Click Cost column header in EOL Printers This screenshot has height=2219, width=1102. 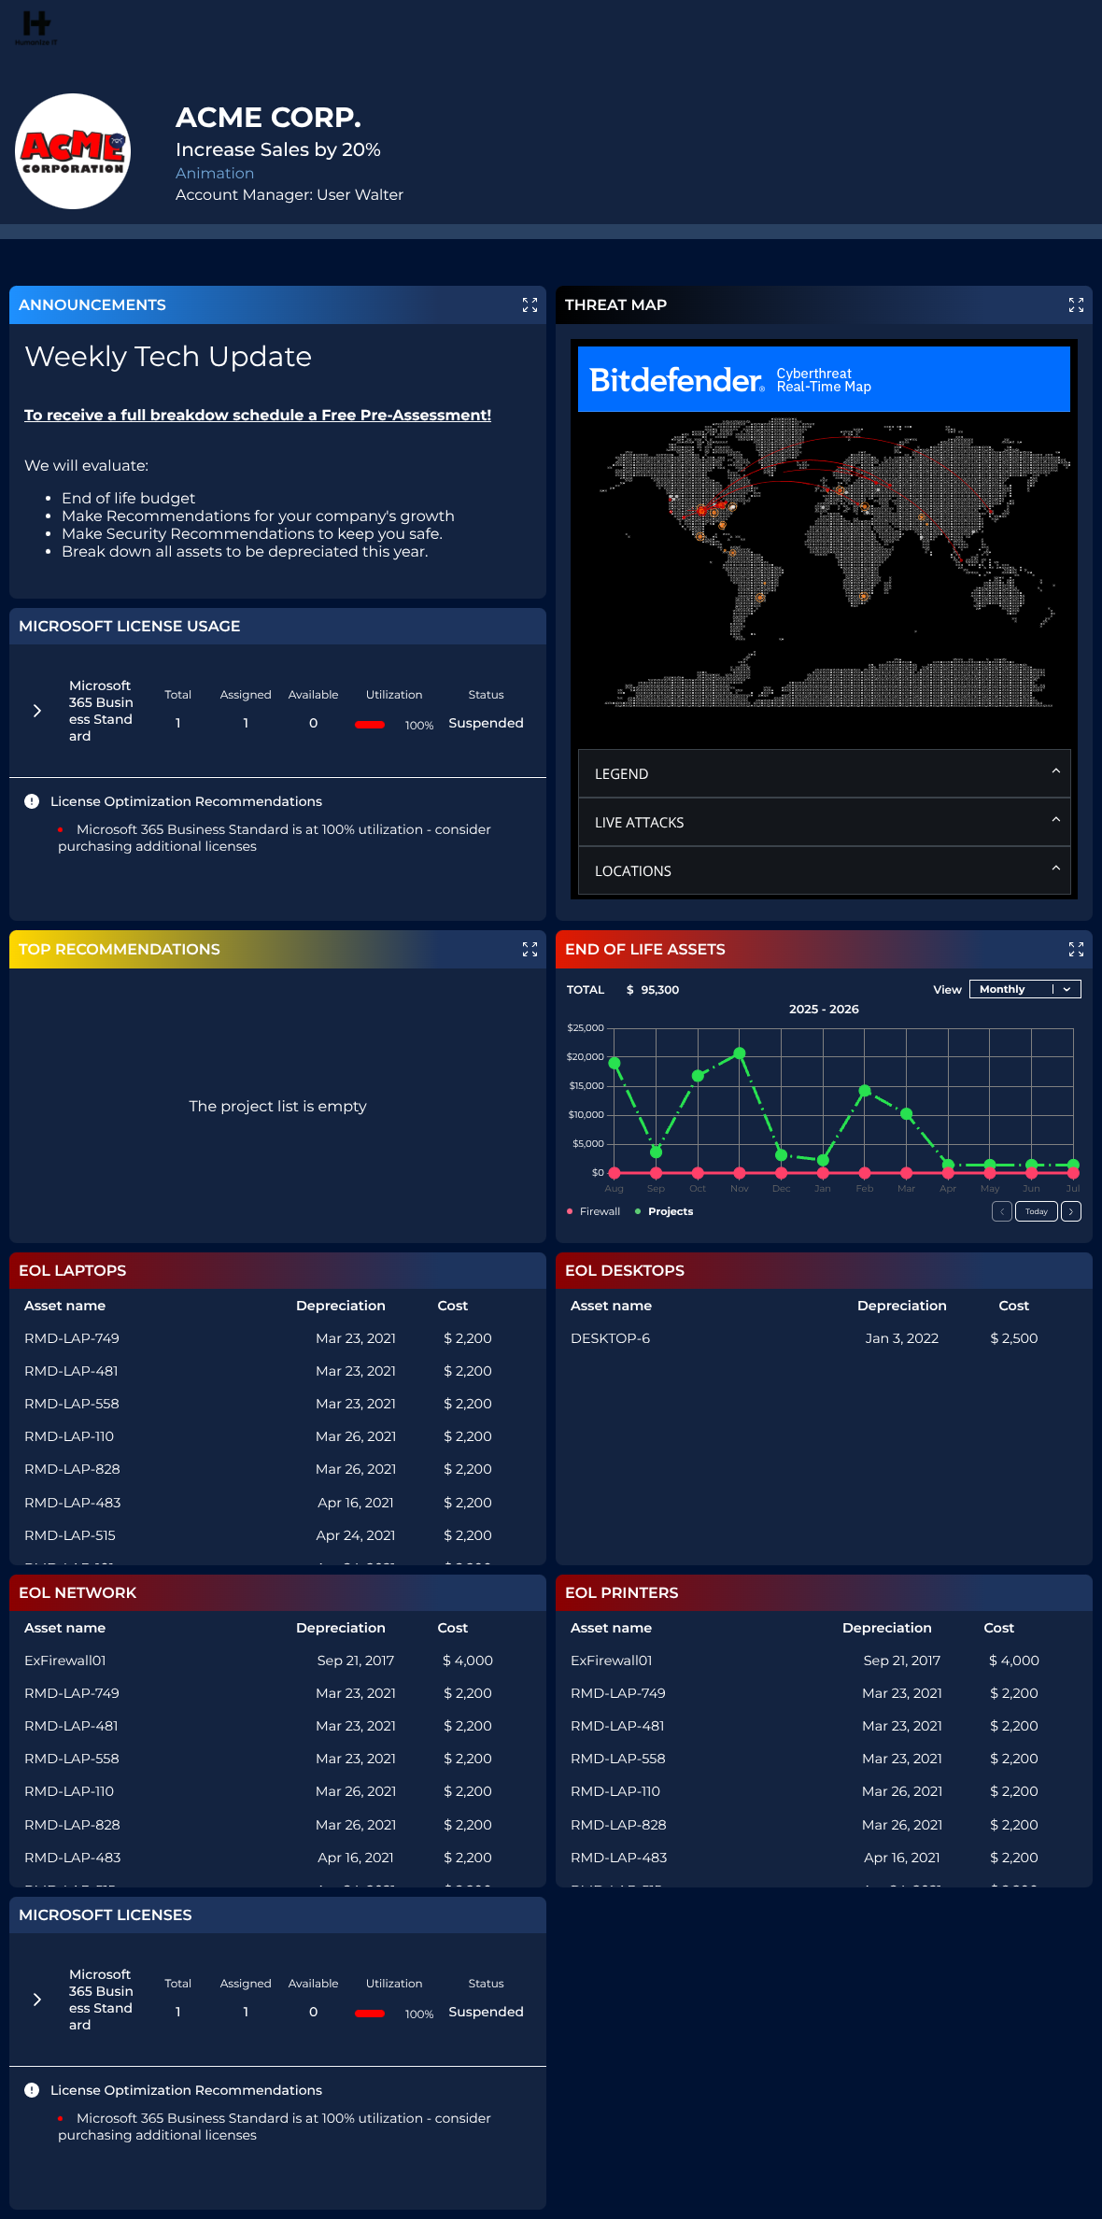999,1627
